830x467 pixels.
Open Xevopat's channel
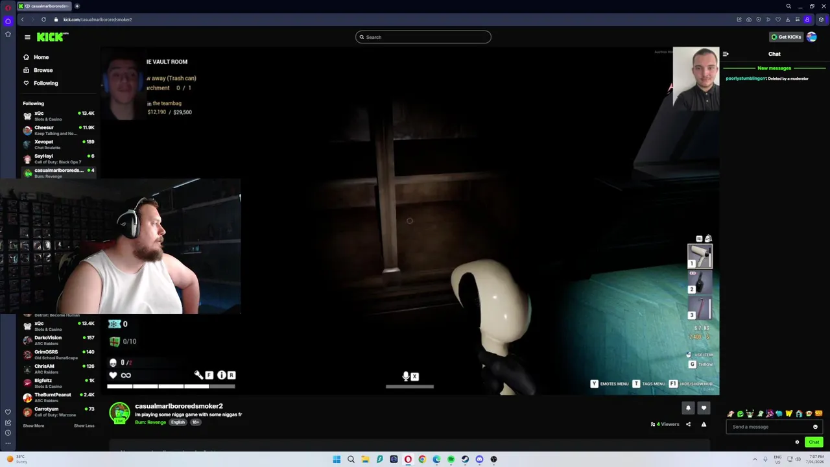click(x=58, y=144)
